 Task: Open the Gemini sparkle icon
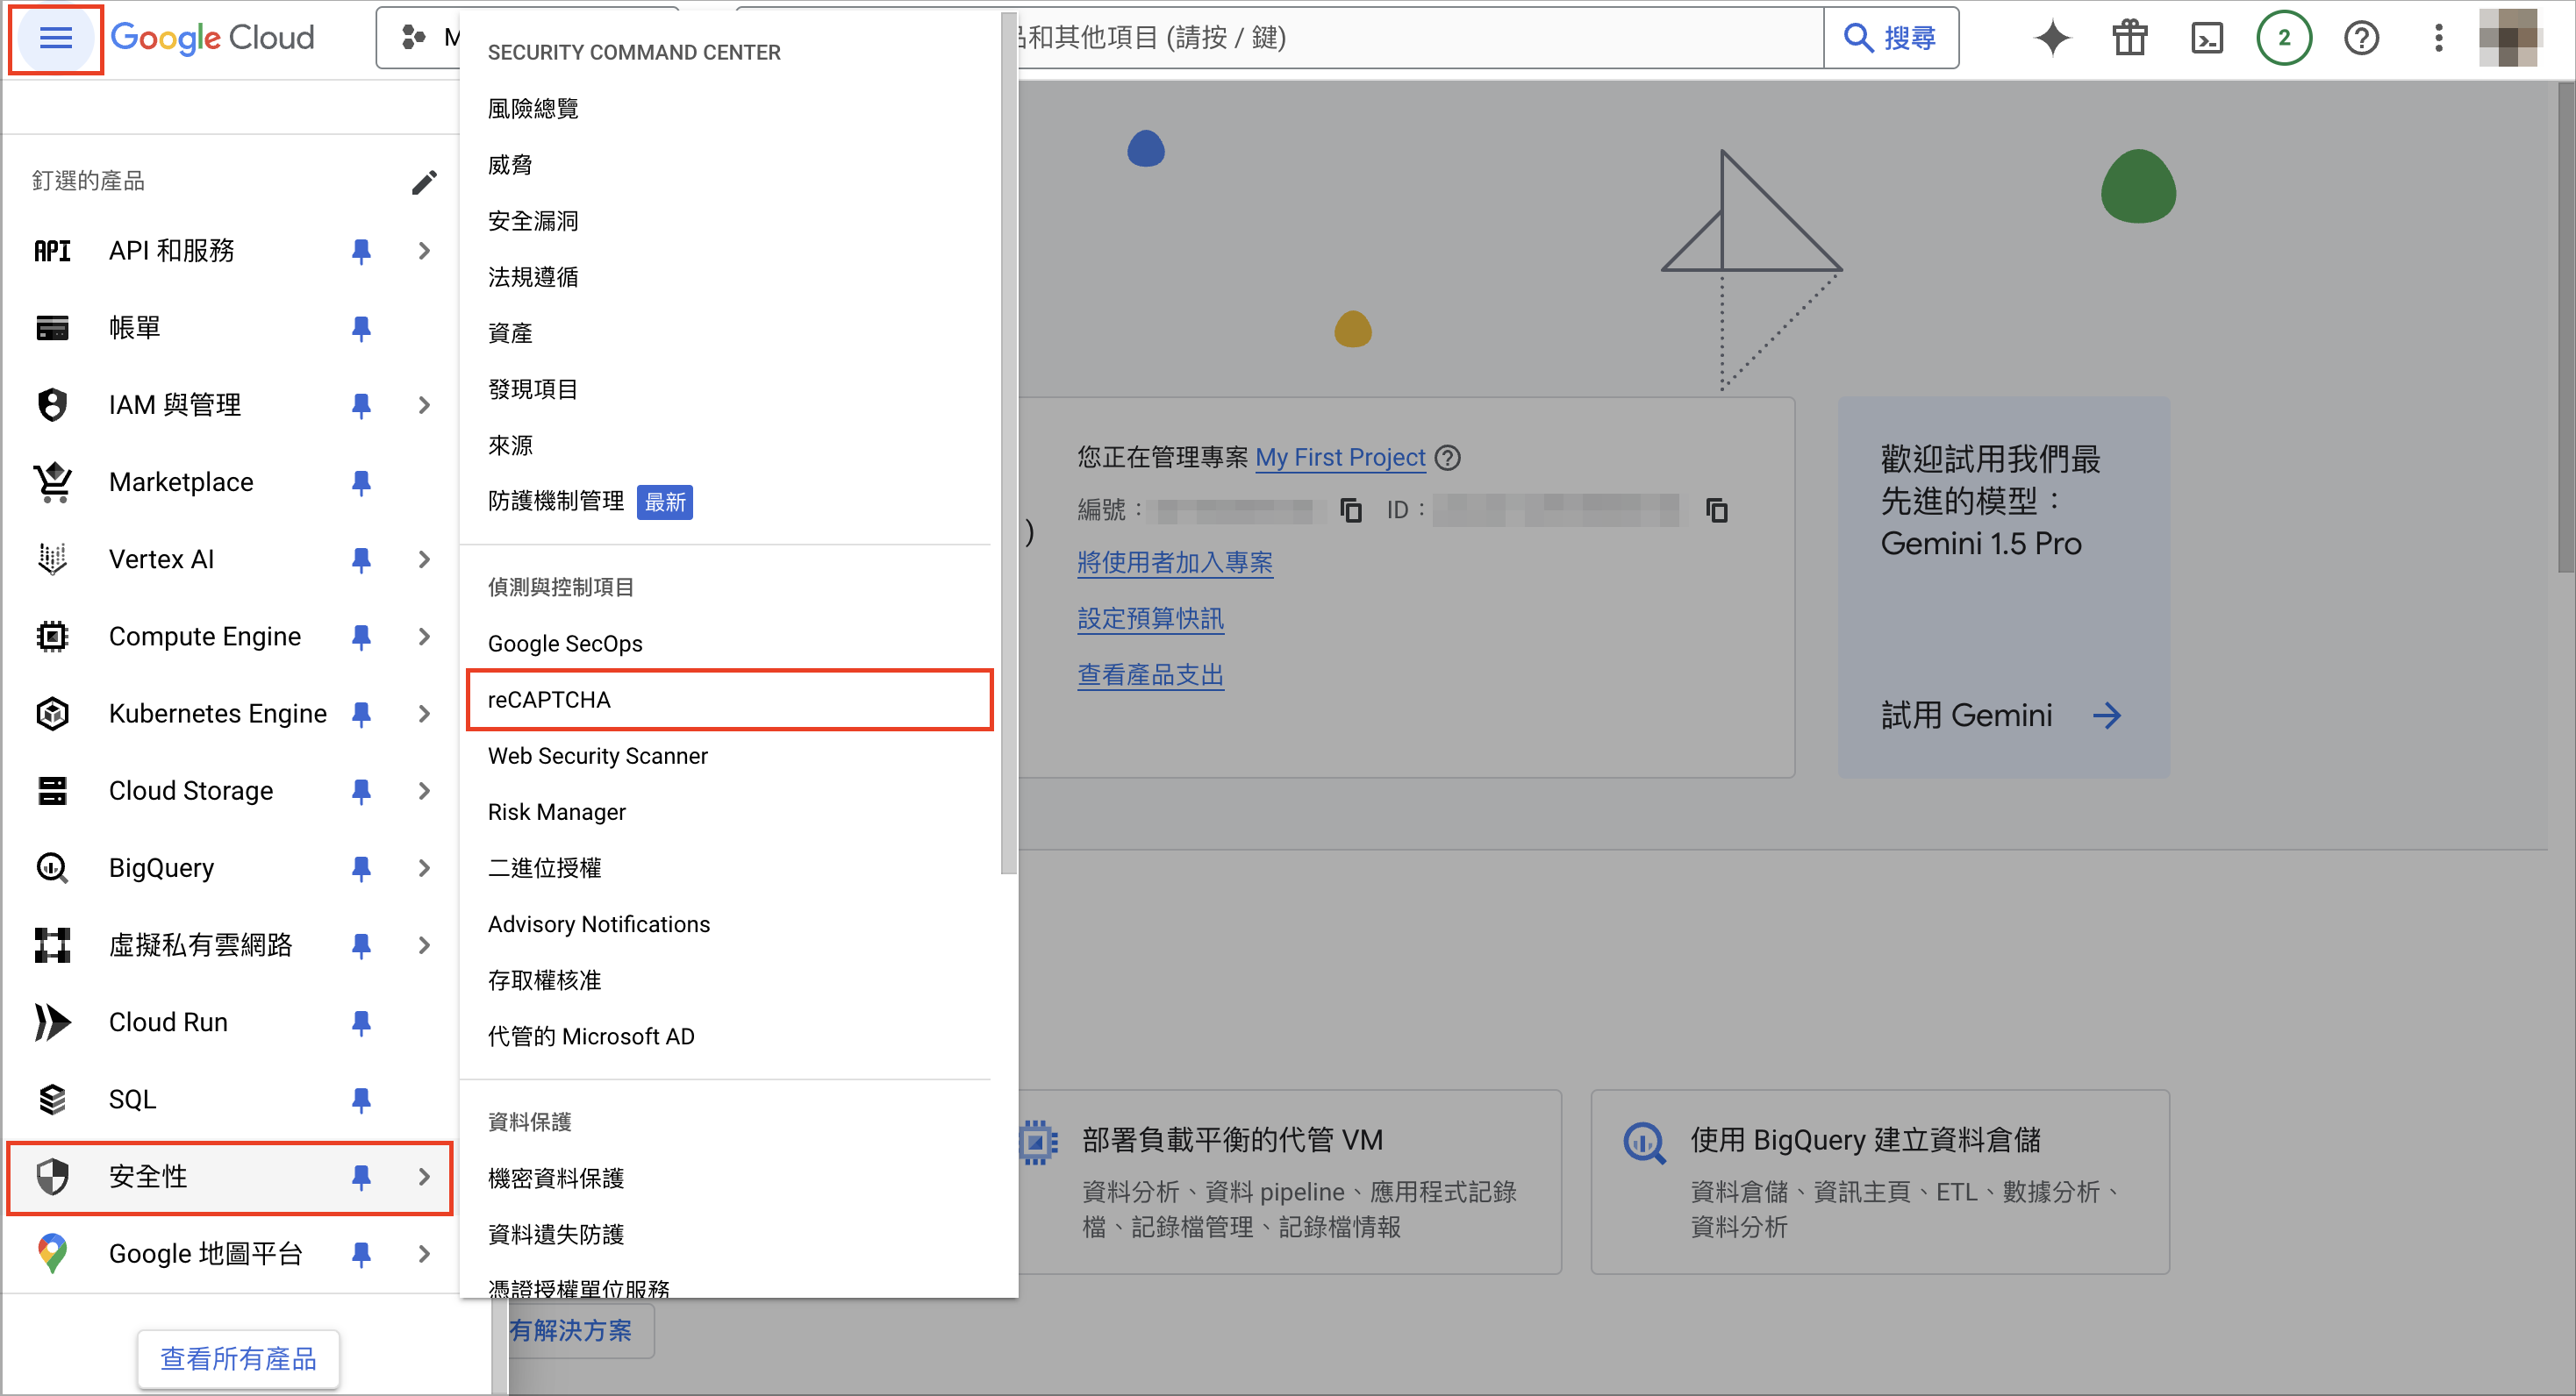(2052, 38)
